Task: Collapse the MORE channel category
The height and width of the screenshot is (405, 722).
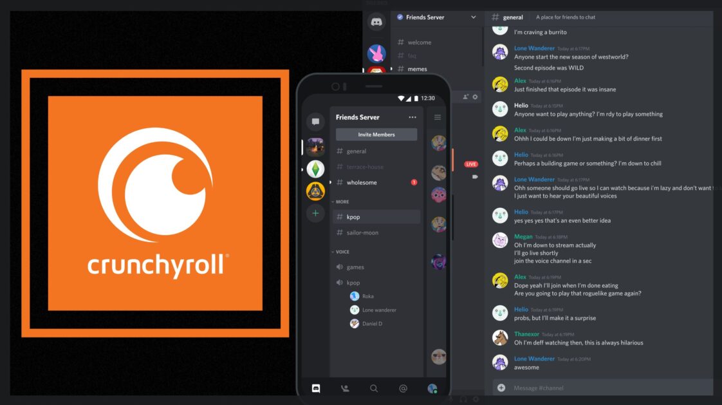Action: click(x=340, y=201)
